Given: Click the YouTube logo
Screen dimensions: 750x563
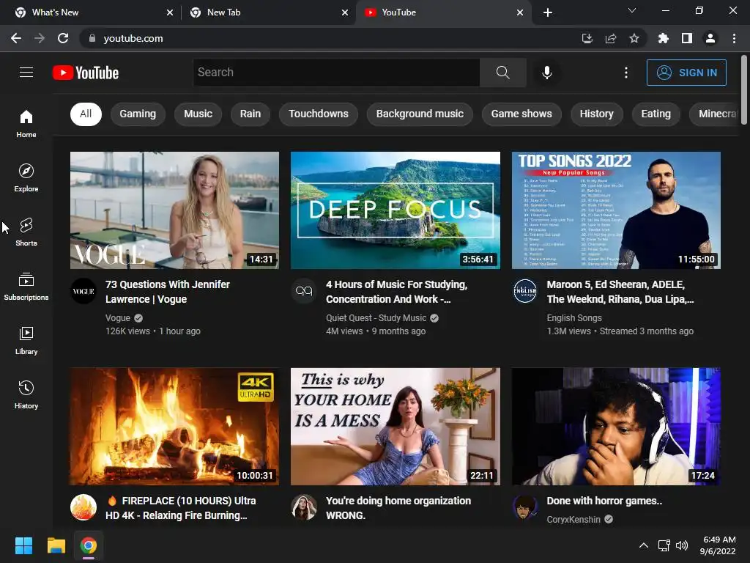Looking at the screenshot, I should (x=86, y=73).
